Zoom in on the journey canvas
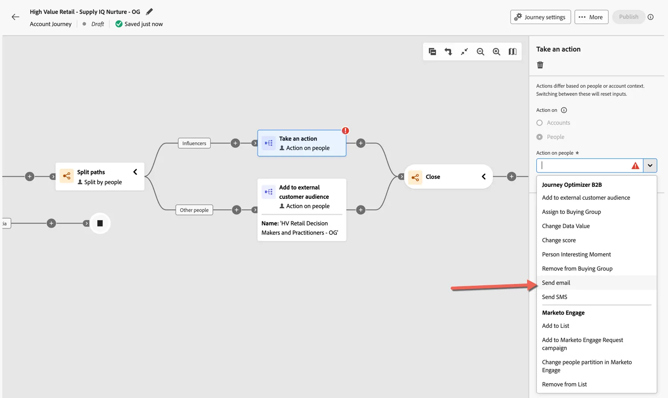Viewport: 668px width, 398px height. coord(496,51)
